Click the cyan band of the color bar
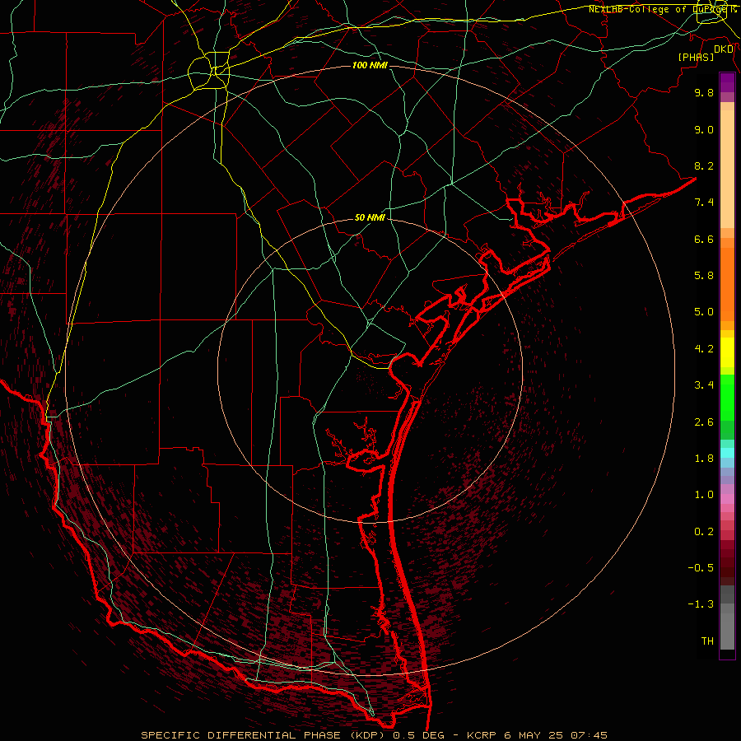 (727, 453)
